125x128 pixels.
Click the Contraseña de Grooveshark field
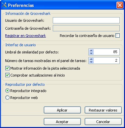pos(86,28)
